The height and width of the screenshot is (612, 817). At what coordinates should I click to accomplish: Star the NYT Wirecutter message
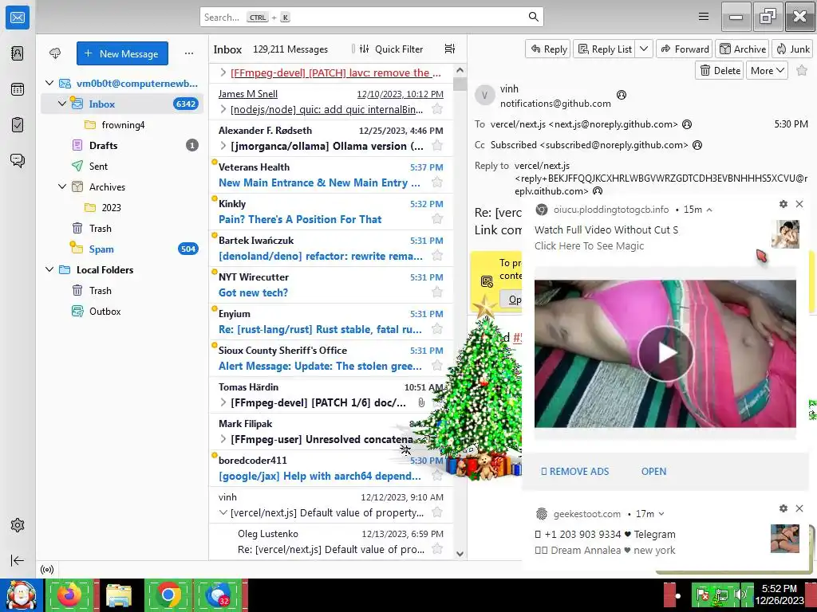coord(437,292)
